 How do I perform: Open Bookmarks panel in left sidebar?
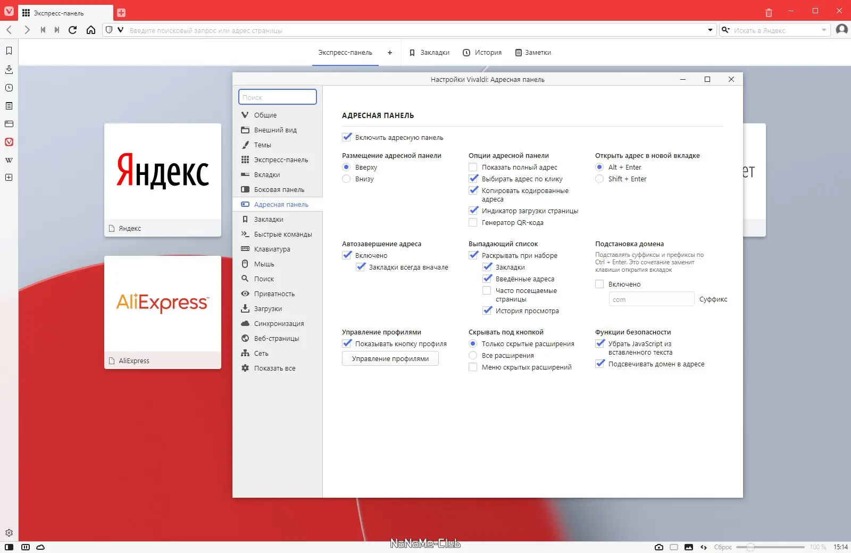point(9,51)
